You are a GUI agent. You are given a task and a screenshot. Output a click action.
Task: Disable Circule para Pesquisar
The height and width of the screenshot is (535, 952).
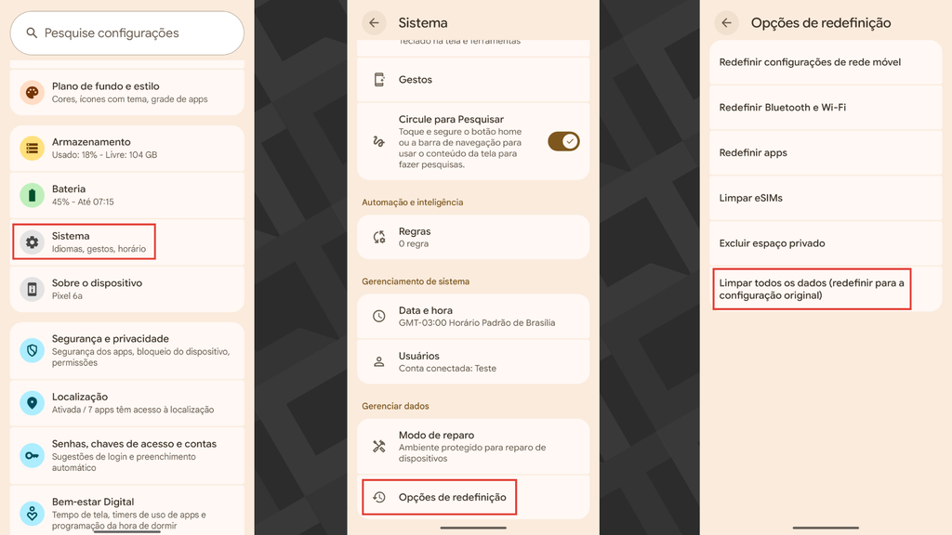coord(565,141)
